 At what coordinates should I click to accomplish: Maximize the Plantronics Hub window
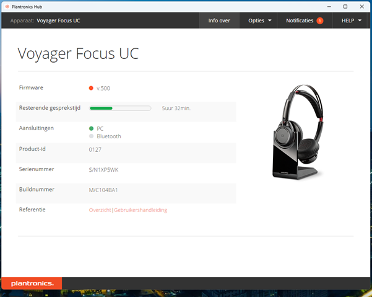click(x=345, y=7)
